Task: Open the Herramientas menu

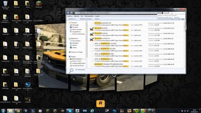Action: pos(89,16)
